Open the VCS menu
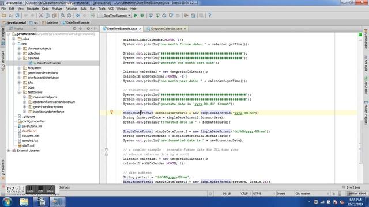The height and width of the screenshot is (207, 369). (111, 9)
